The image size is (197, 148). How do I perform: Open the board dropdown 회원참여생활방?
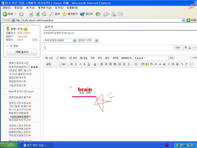[60, 40]
